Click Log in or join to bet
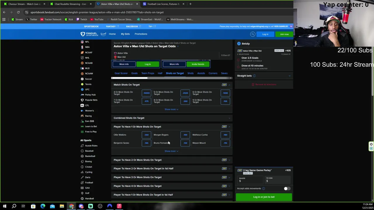This screenshot has width=374, height=210. 264,197
